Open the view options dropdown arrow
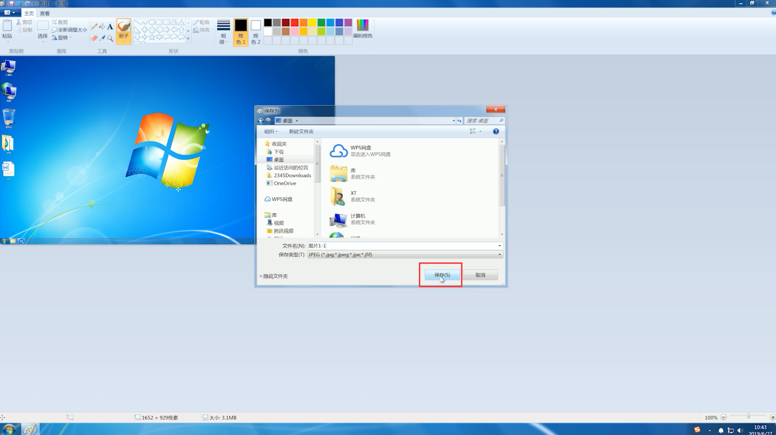Viewport: 776px width, 435px height. click(x=480, y=131)
